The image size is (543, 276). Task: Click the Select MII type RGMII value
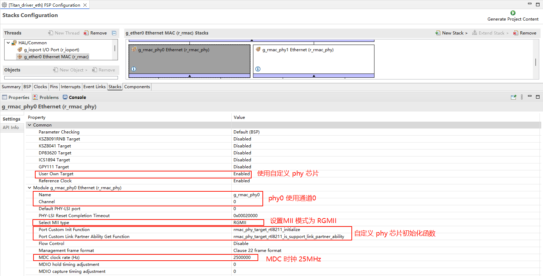pyautogui.click(x=240, y=223)
